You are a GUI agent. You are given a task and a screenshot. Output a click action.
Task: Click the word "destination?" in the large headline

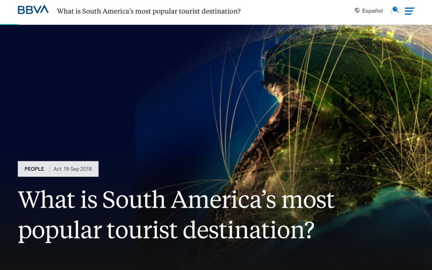coord(248,229)
